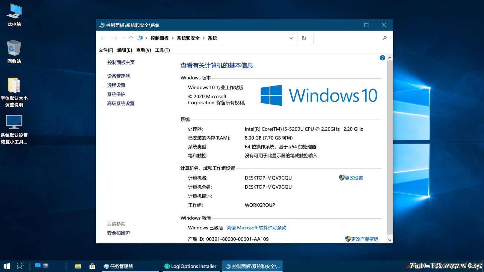The width and height of the screenshot is (484, 272).
Task: Click the search magnifier icon
Action: (x=384, y=38)
